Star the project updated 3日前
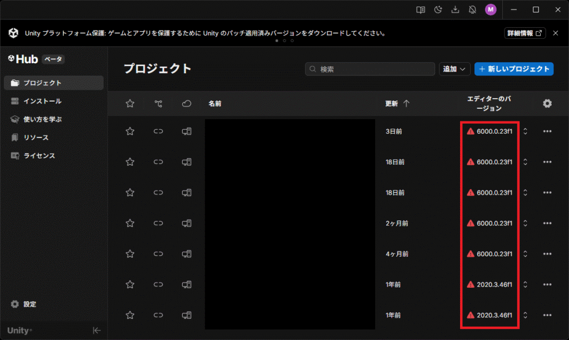The height and width of the screenshot is (340, 569). point(130,131)
